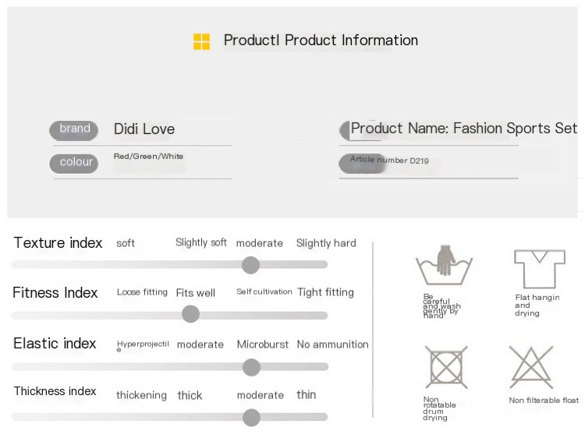
Task: Click the 'Red/Green/White' colour value
Action: pyautogui.click(x=148, y=157)
